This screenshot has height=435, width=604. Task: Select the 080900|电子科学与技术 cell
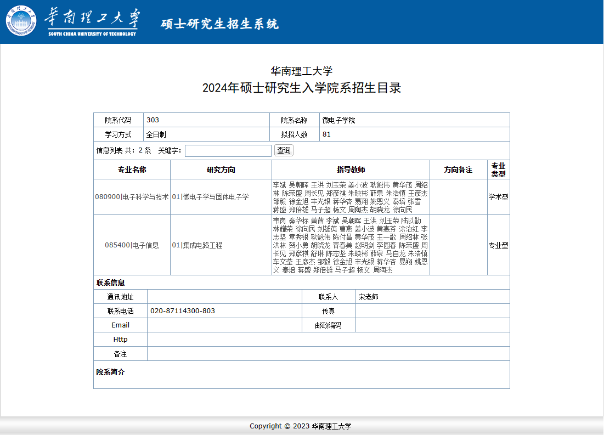tap(132, 197)
